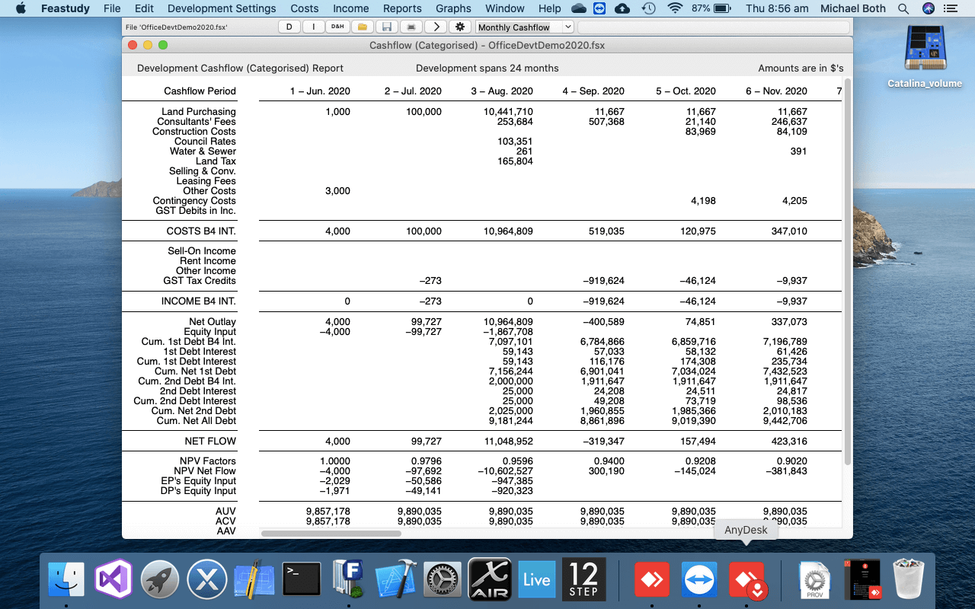The image size is (975, 609).
Task: Open Spotlight search magnifier
Action: click(x=903, y=8)
